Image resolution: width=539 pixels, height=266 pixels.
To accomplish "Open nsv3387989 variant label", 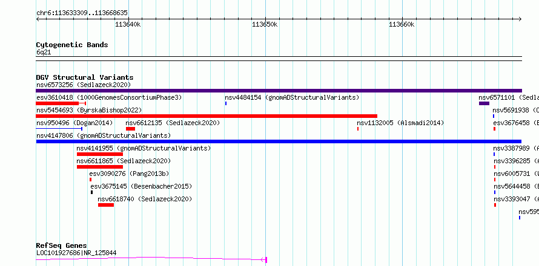I will coord(516,148).
